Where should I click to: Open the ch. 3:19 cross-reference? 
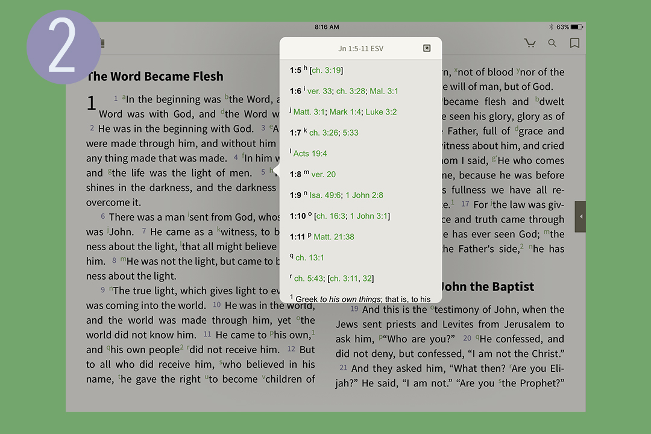point(326,71)
